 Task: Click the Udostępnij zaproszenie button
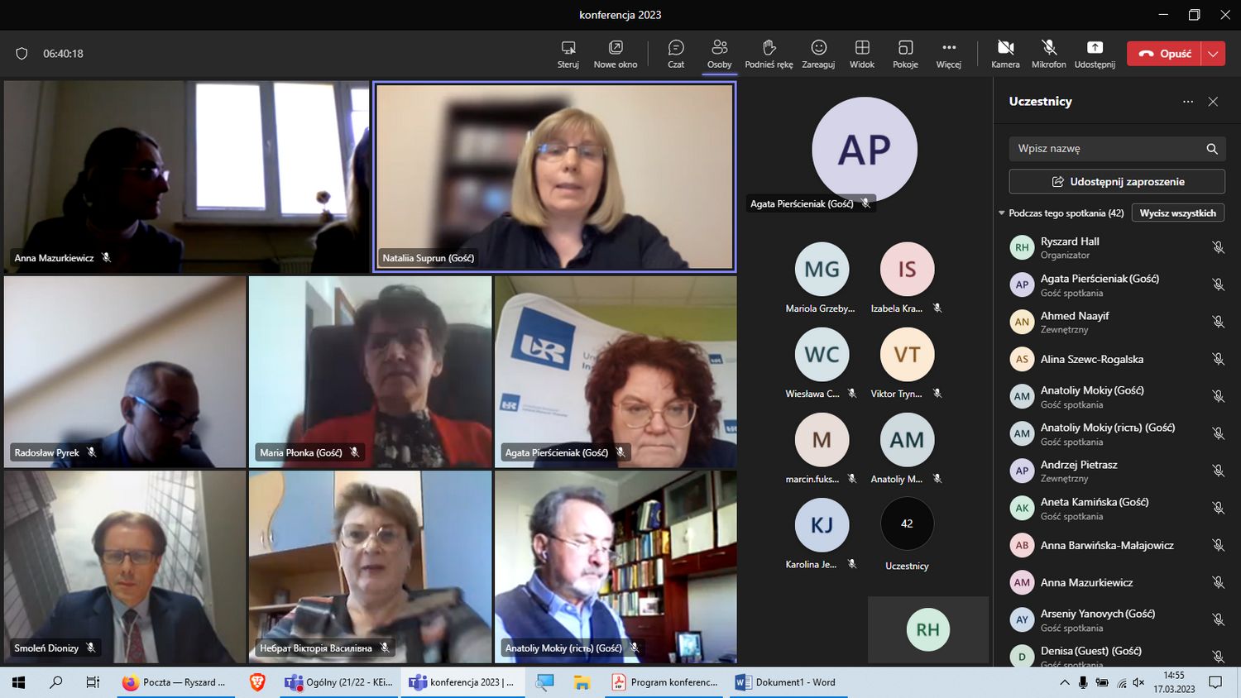point(1117,182)
